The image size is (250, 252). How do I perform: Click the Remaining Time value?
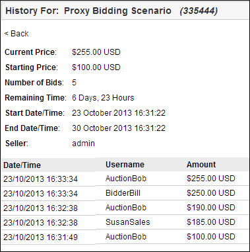[x=103, y=98]
